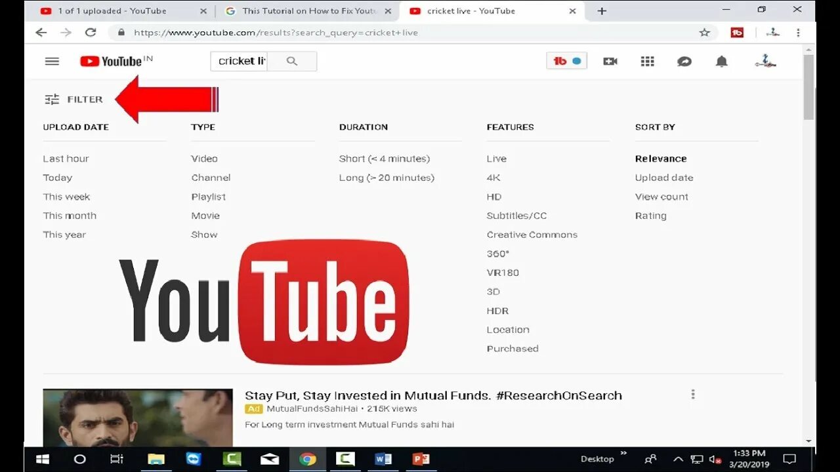The height and width of the screenshot is (472, 840).
Task: Click the address bar URL
Action: click(x=276, y=32)
